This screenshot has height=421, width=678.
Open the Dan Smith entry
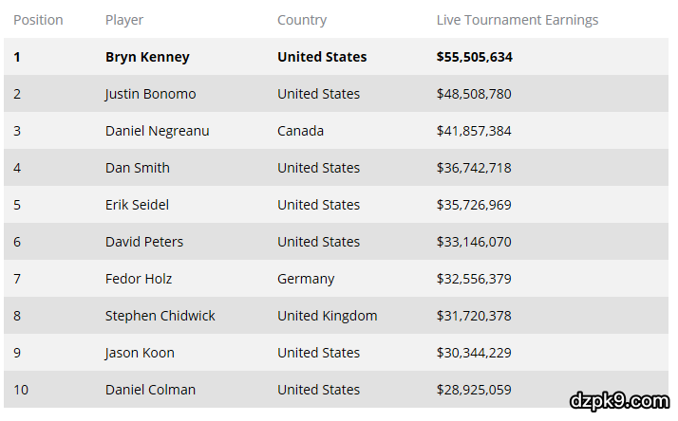coord(138,168)
